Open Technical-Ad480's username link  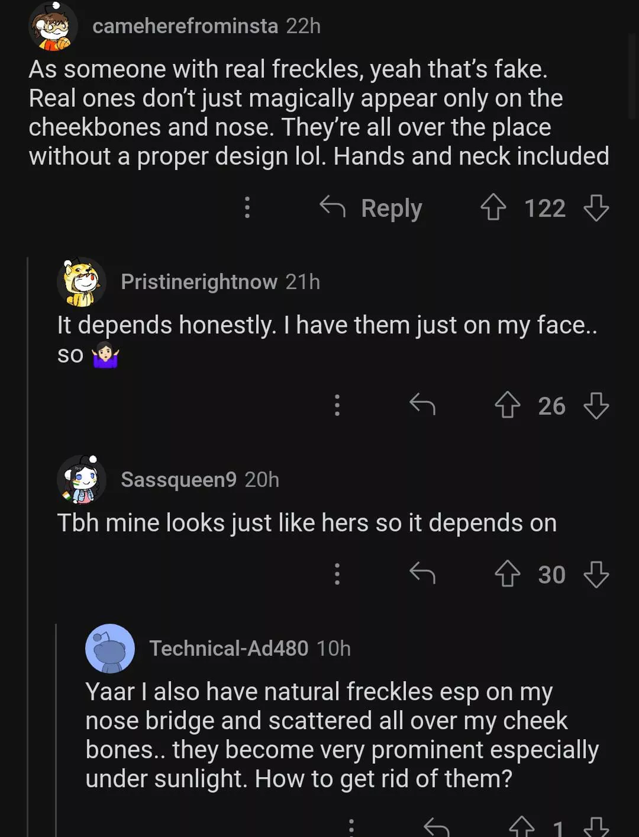tap(228, 649)
